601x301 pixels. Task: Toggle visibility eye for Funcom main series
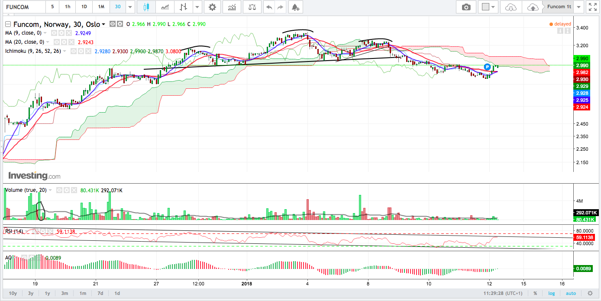[x=112, y=24]
